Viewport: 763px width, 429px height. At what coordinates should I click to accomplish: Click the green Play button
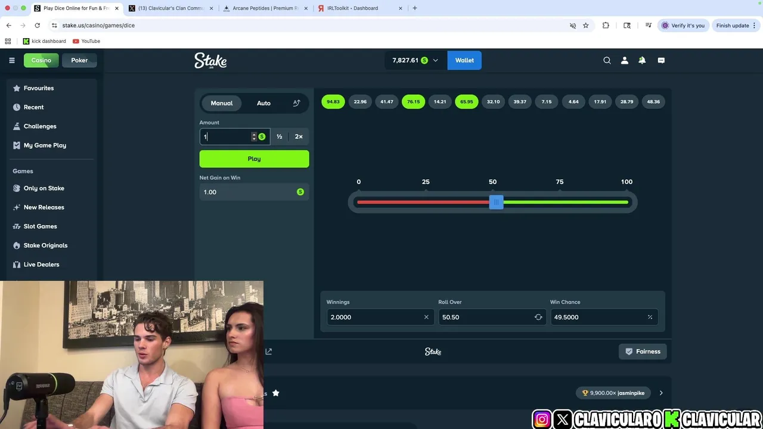[x=254, y=158]
